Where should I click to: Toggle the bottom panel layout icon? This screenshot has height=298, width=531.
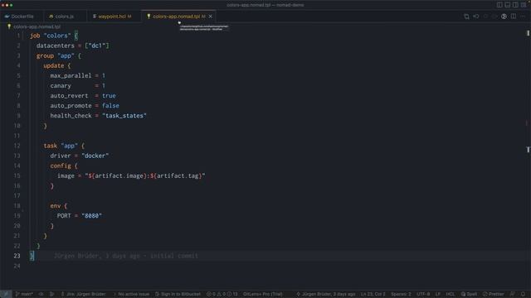click(x=507, y=5)
